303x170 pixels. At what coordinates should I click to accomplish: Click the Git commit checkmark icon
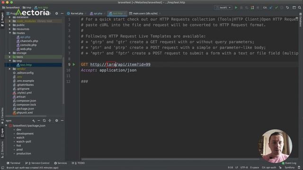click(x=276, y=8)
